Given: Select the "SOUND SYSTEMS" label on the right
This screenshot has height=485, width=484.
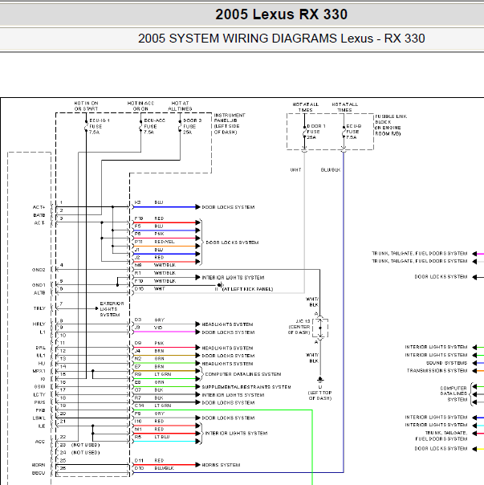Looking at the screenshot, I should (x=446, y=363).
